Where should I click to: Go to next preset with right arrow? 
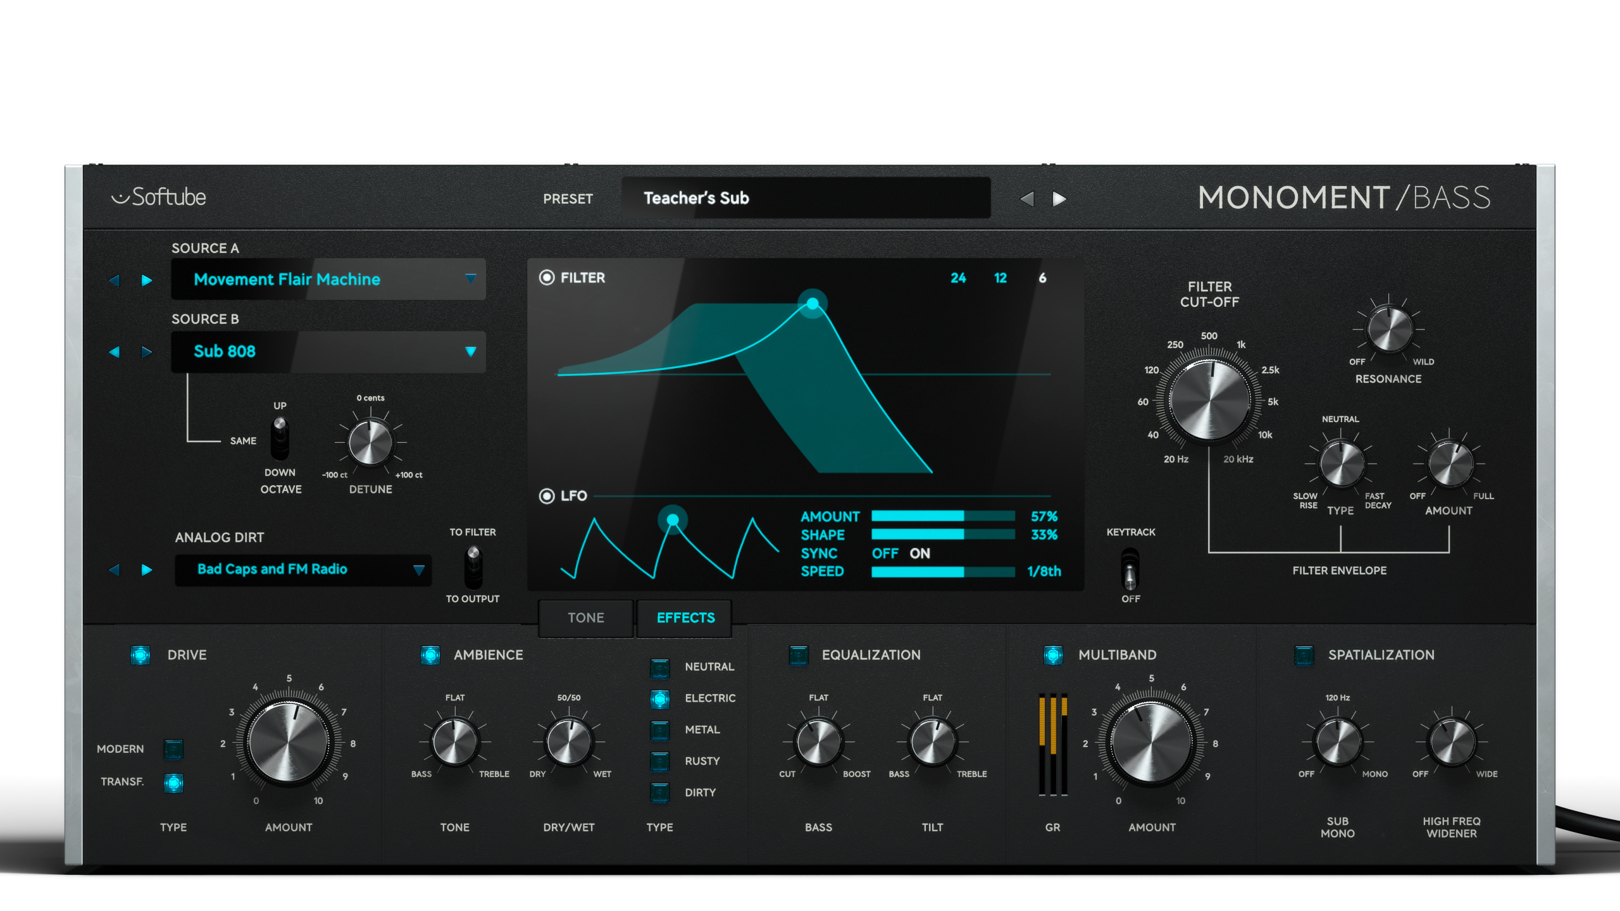click(x=1059, y=199)
